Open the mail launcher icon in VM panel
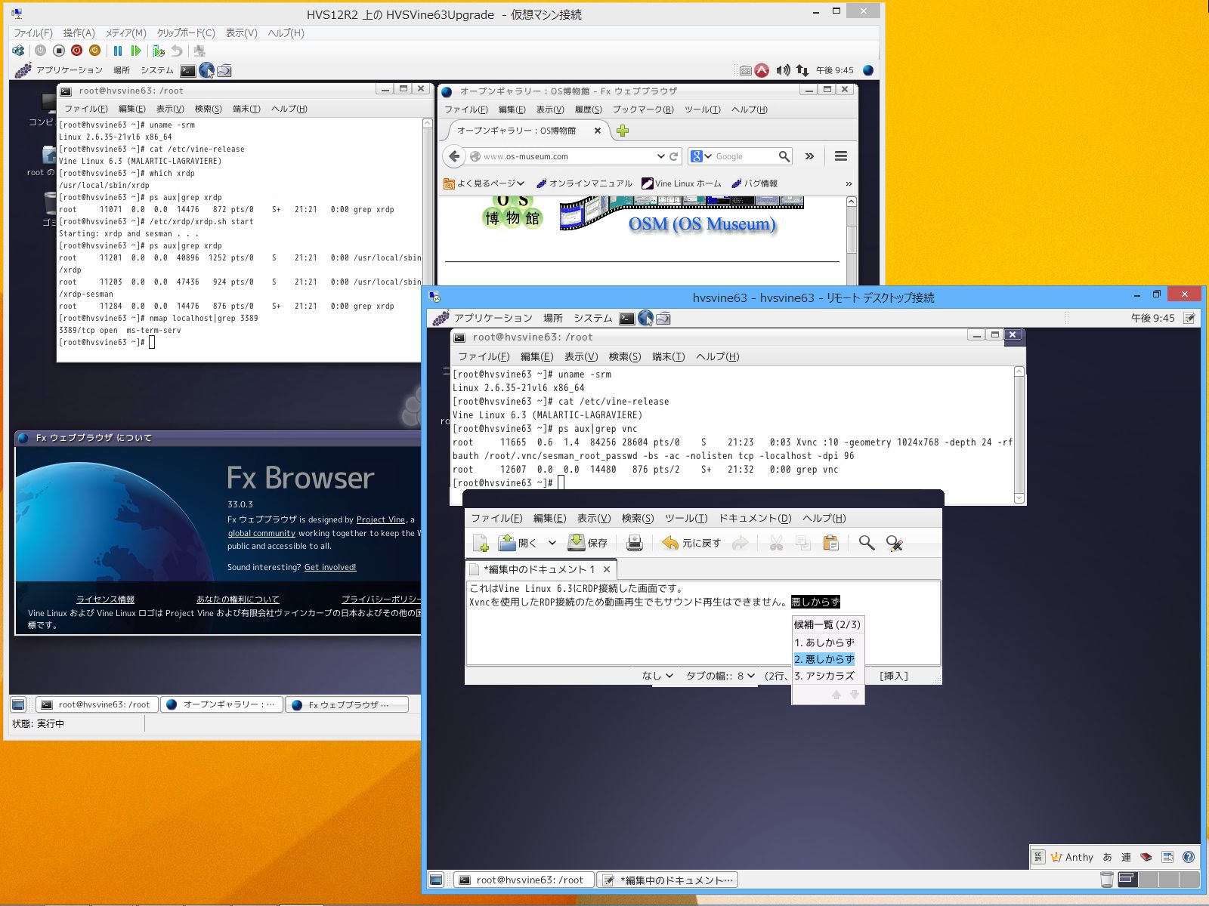Image resolution: width=1209 pixels, height=906 pixels. [x=224, y=71]
